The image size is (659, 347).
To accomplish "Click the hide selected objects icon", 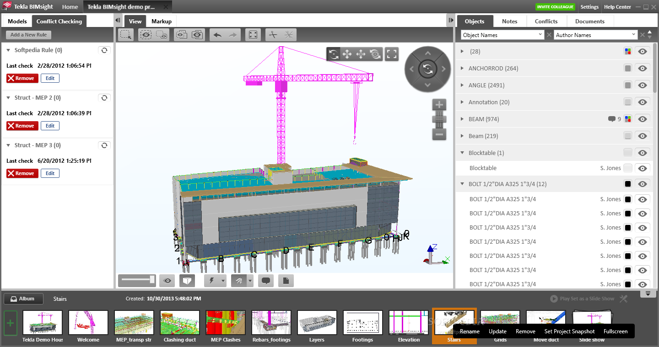I will click(x=146, y=35).
